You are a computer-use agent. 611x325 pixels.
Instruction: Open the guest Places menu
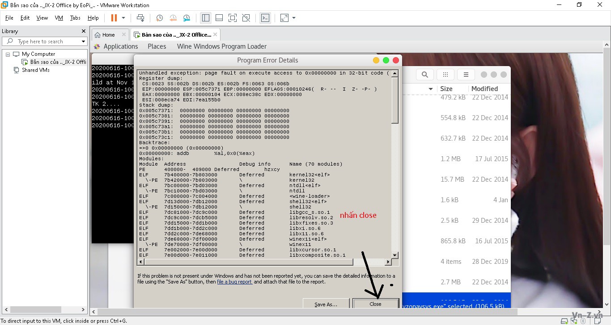click(x=157, y=46)
